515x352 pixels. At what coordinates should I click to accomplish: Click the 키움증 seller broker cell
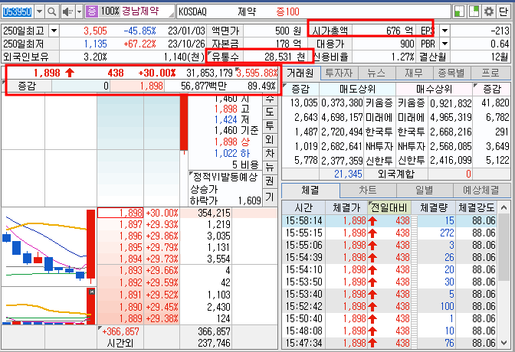click(379, 103)
